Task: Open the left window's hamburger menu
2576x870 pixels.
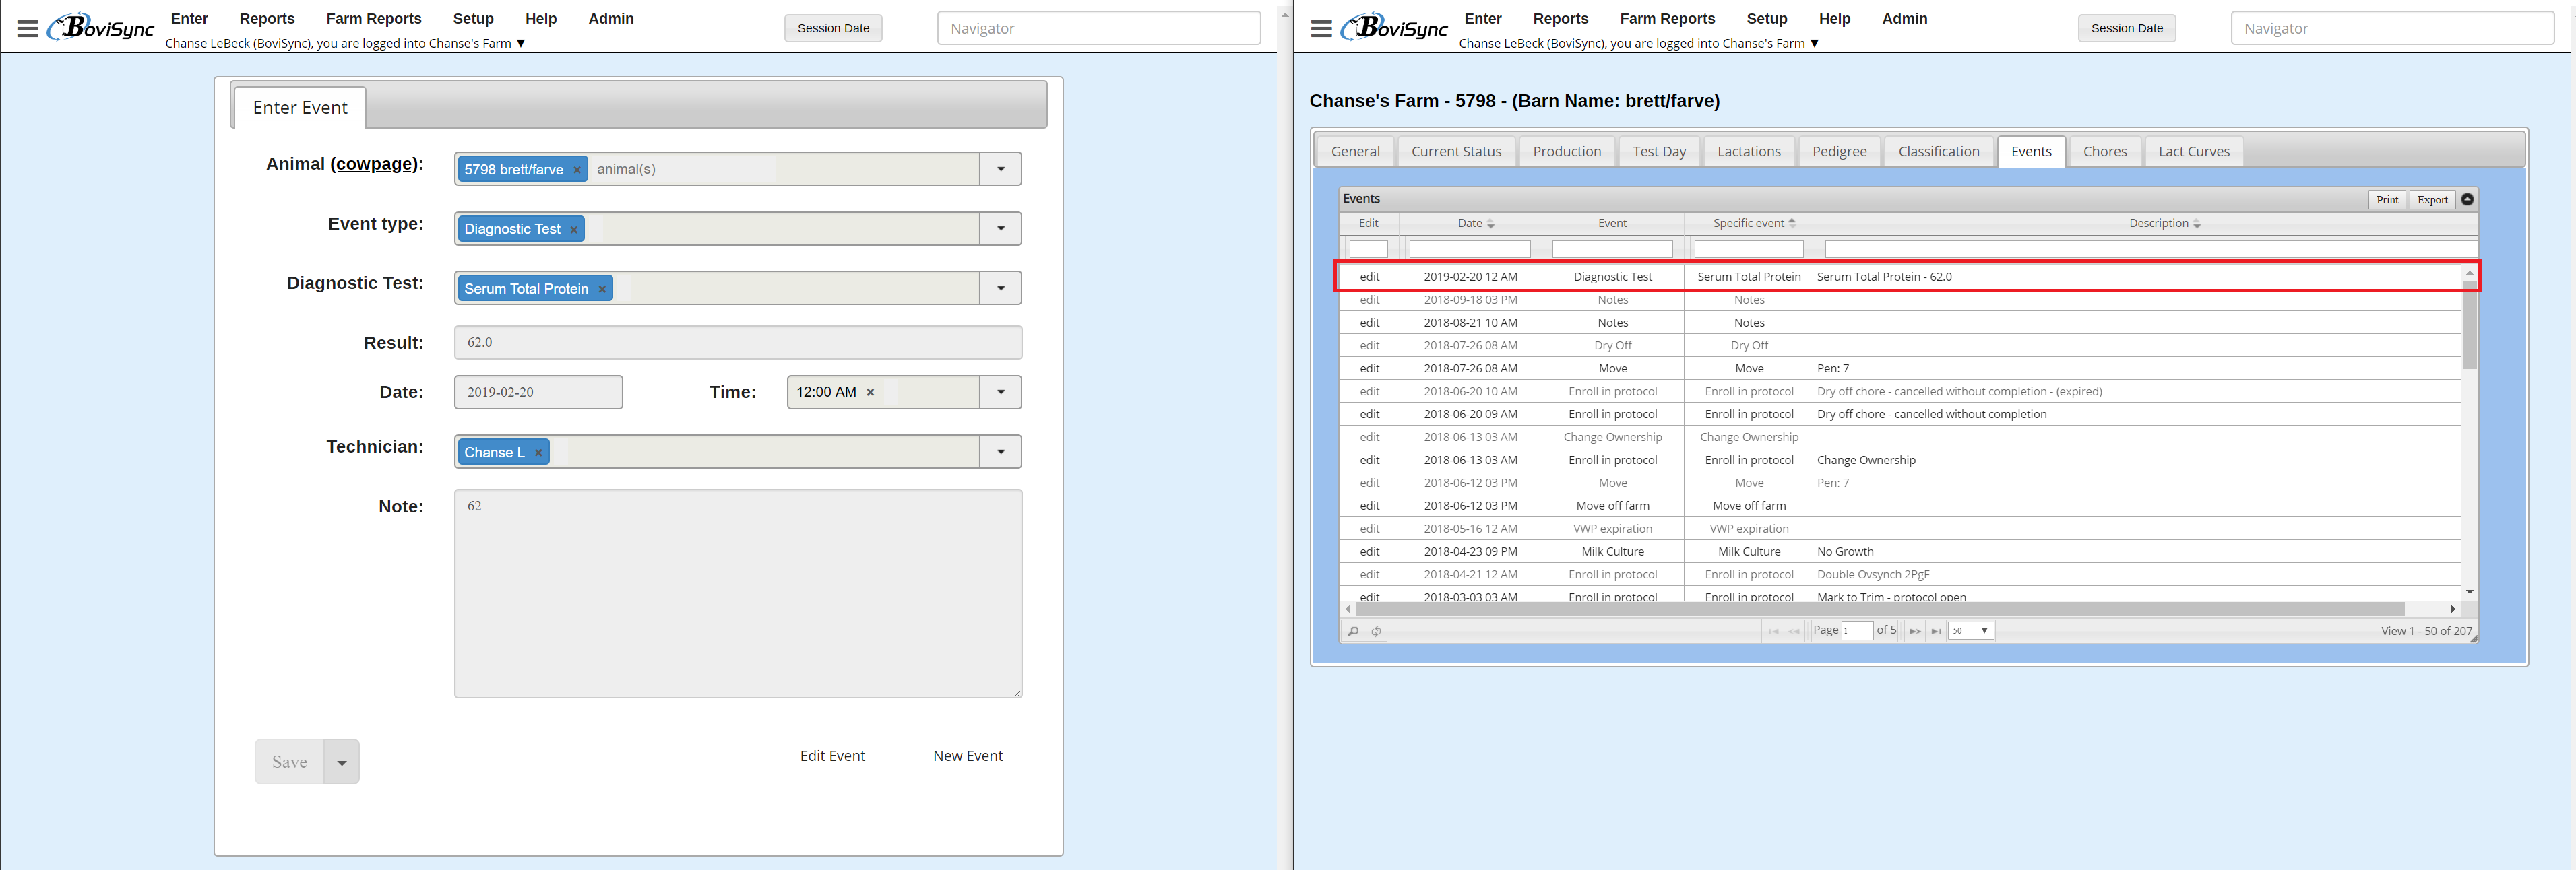Action: 28,29
